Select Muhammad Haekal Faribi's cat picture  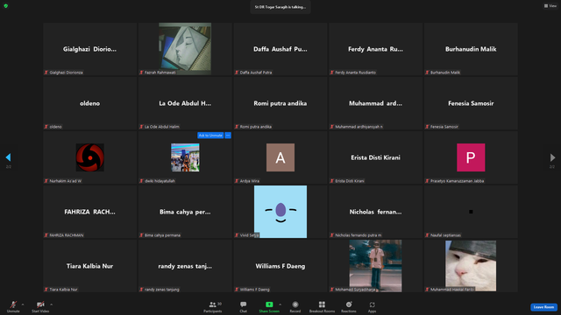click(x=471, y=266)
